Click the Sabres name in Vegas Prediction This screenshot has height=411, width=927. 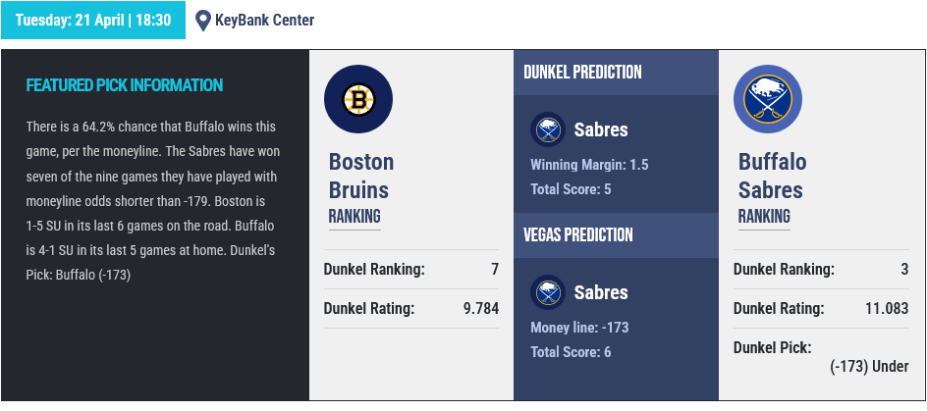(x=601, y=292)
